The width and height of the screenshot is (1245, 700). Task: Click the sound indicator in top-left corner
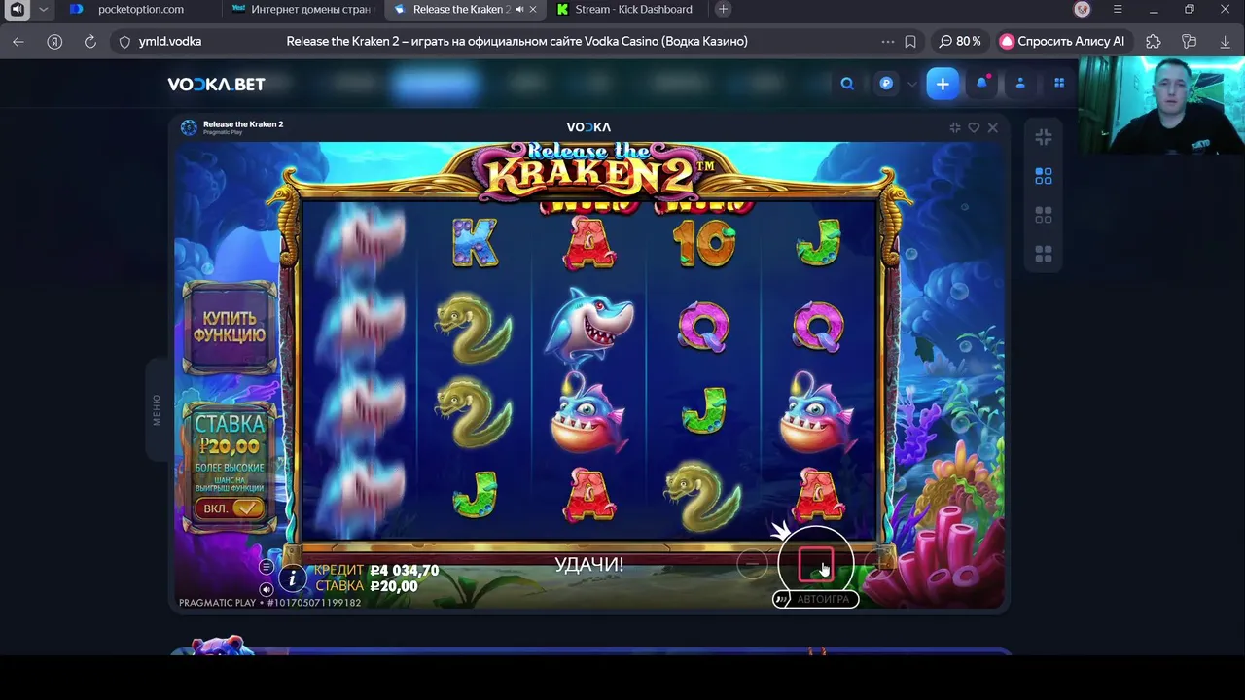click(x=17, y=9)
